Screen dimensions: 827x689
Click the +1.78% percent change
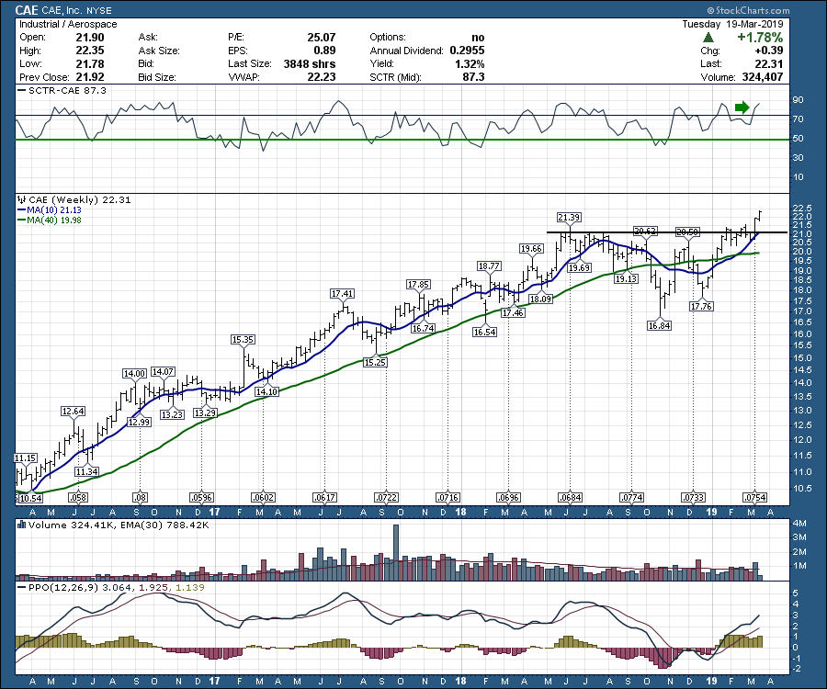coord(760,38)
